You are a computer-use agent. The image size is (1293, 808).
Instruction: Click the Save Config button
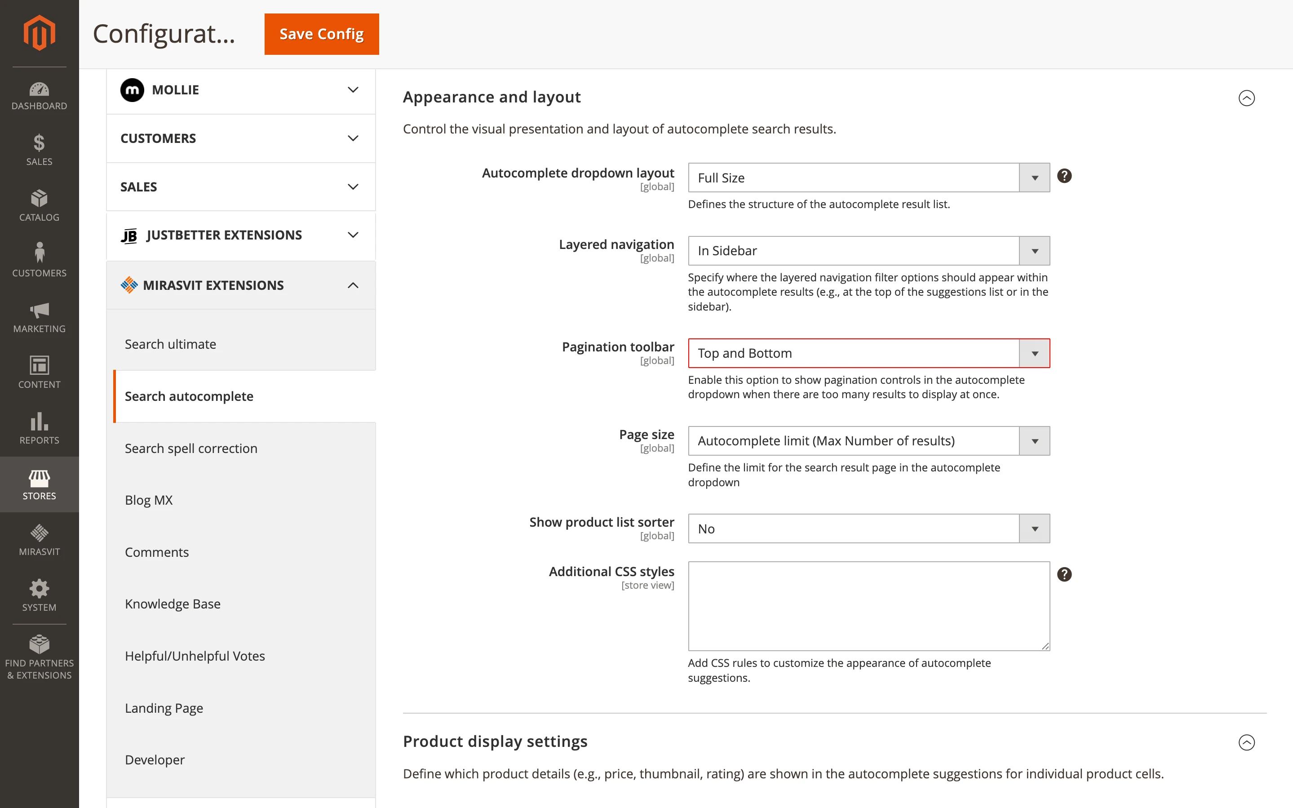point(321,34)
